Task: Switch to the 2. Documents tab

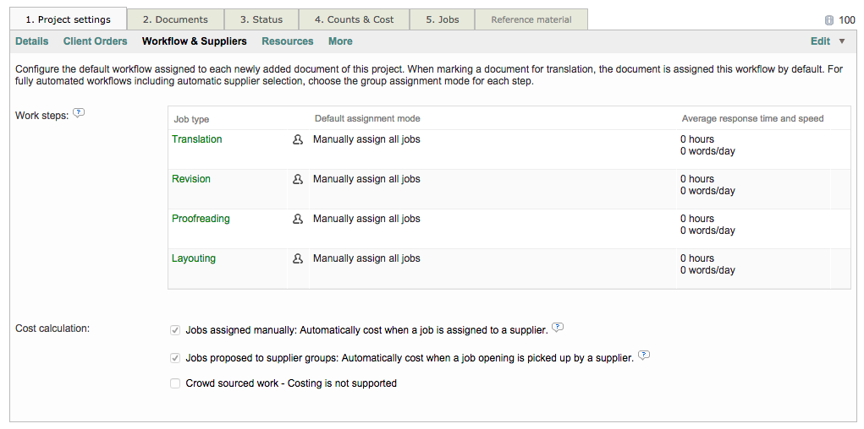Action: click(175, 19)
